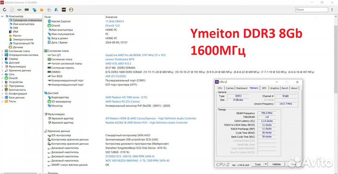Click the Internet Explorer row icon

tap(49, 21)
